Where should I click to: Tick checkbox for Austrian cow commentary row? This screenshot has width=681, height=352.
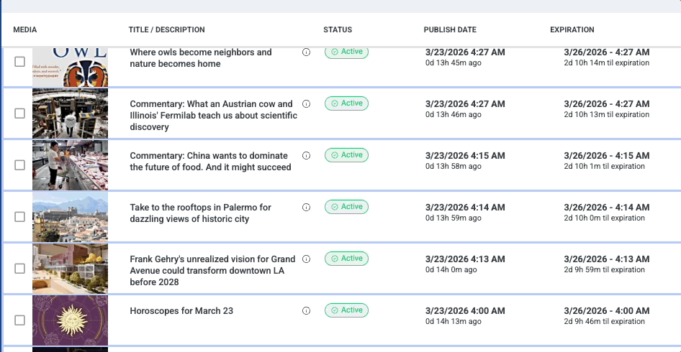click(20, 114)
